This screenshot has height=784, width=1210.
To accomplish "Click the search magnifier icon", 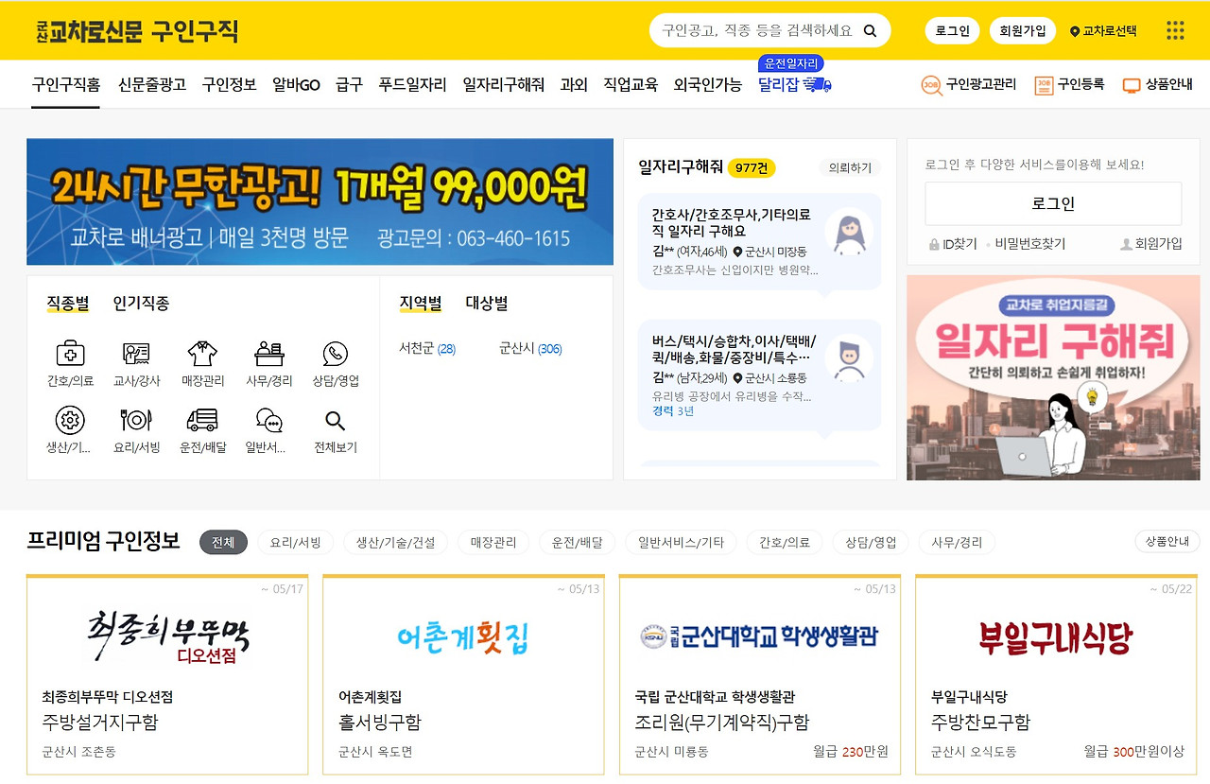I will pos(871,30).
